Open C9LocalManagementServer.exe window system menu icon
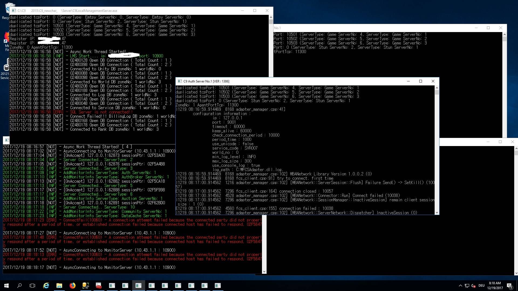518x291 pixels. (x=14, y=11)
